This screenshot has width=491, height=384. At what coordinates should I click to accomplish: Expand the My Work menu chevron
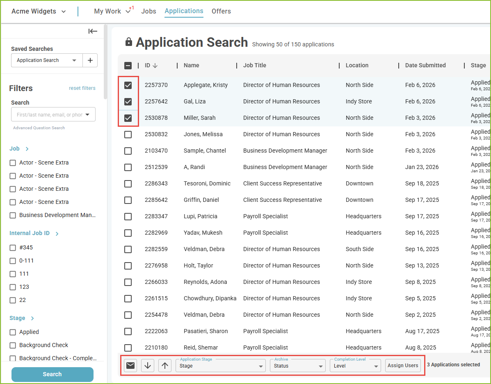128,11
